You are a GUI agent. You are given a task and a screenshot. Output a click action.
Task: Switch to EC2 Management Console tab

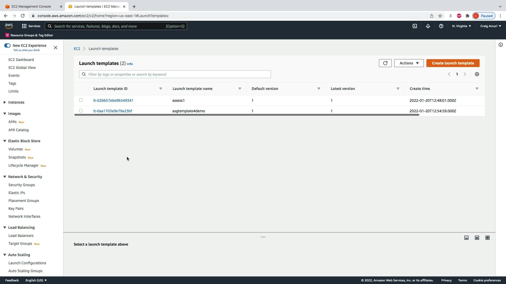[31, 6]
